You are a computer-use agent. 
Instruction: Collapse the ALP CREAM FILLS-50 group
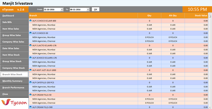click(30, 95)
